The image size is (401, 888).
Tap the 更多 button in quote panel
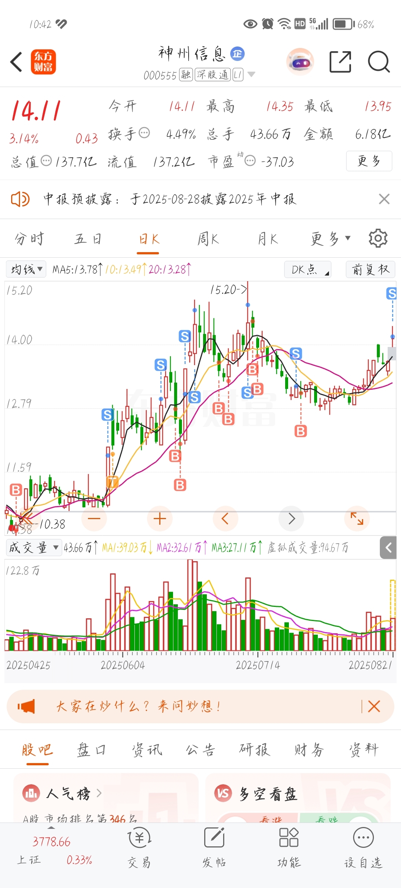click(369, 161)
